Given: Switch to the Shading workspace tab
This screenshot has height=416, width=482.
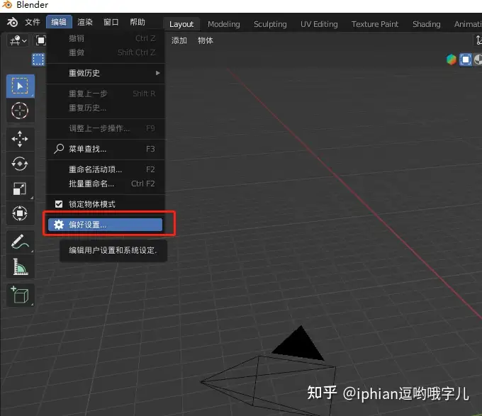Looking at the screenshot, I should [427, 24].
